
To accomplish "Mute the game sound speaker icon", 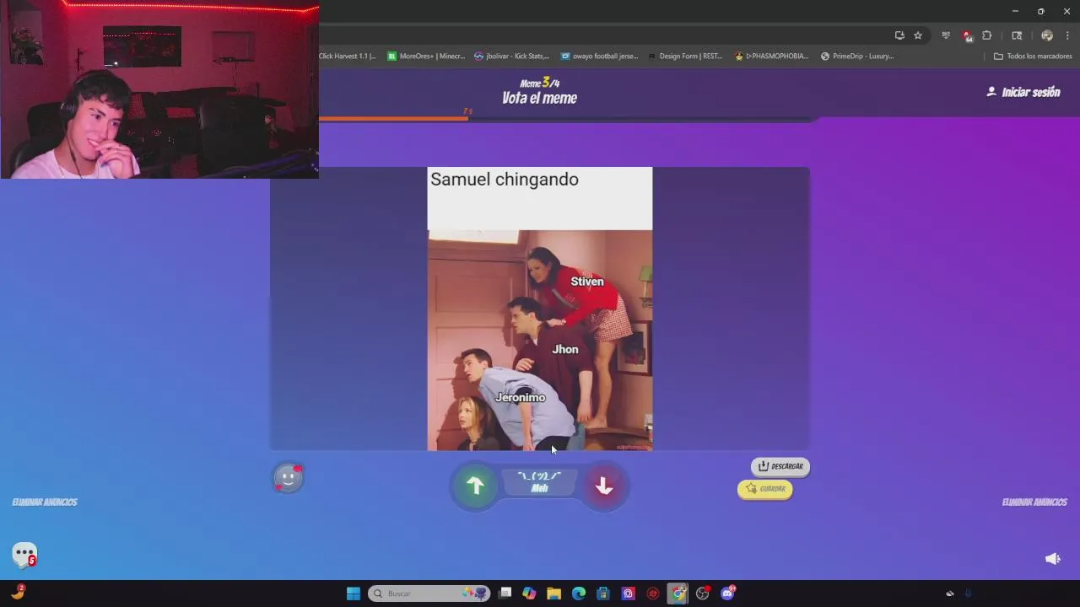I will [x=1052, y=559].
